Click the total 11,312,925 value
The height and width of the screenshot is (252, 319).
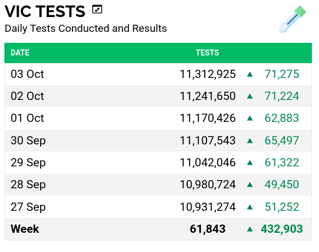tap(208, 74)
